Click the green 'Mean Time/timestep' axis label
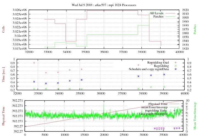 195,116
